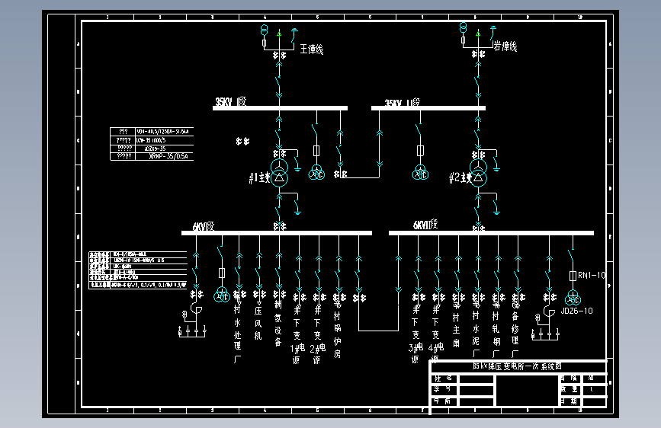Image resolution: width=661 pixels, height=428 pixels.
Task: Select the 压风机 feeder label
Action: [258, 323]
